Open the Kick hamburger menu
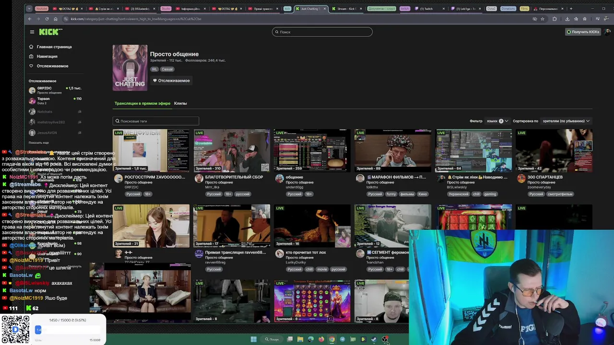Viewport: 614px width, 345px height. coord(32,32)
